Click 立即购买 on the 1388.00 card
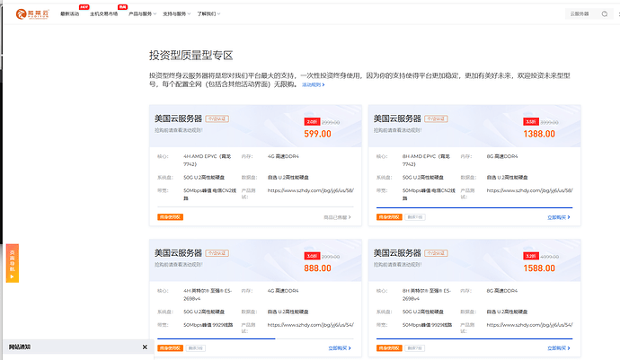Viewport: 620px width, 360px height. coord(559,217)
